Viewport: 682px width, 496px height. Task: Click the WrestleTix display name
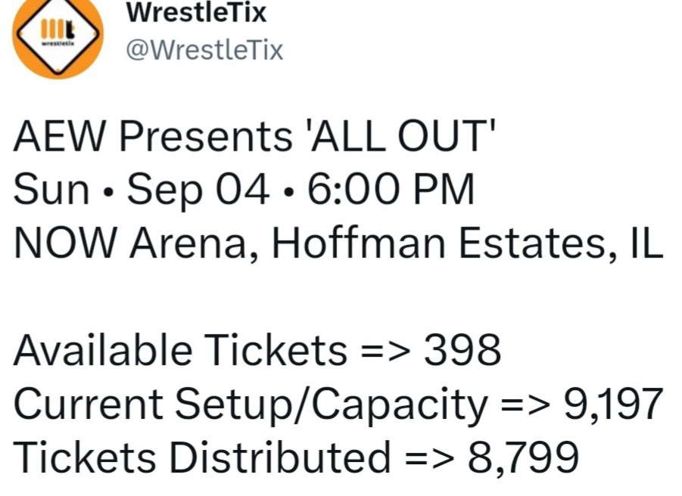click(x=196, y=12)
